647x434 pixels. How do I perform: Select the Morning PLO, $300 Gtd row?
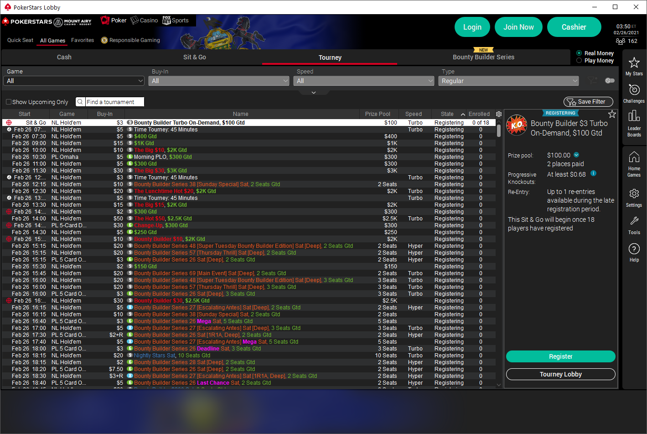pyautogui.click(x=248, y=157)
